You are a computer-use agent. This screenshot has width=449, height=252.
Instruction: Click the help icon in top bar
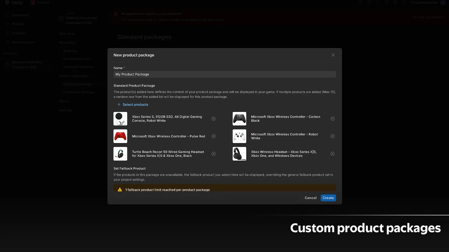pos(369,3)
